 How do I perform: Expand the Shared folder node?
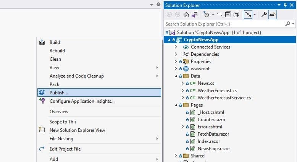pos(176,156)
